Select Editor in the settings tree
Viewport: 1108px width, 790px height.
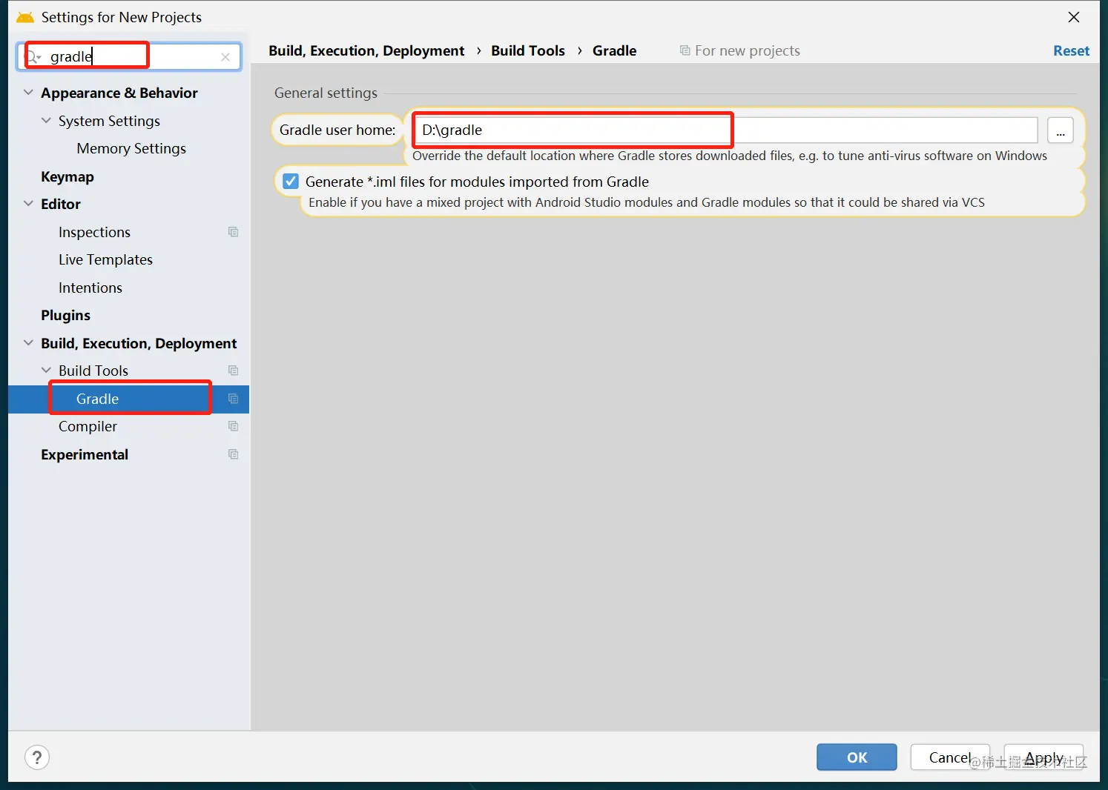[x=61, y=204]
